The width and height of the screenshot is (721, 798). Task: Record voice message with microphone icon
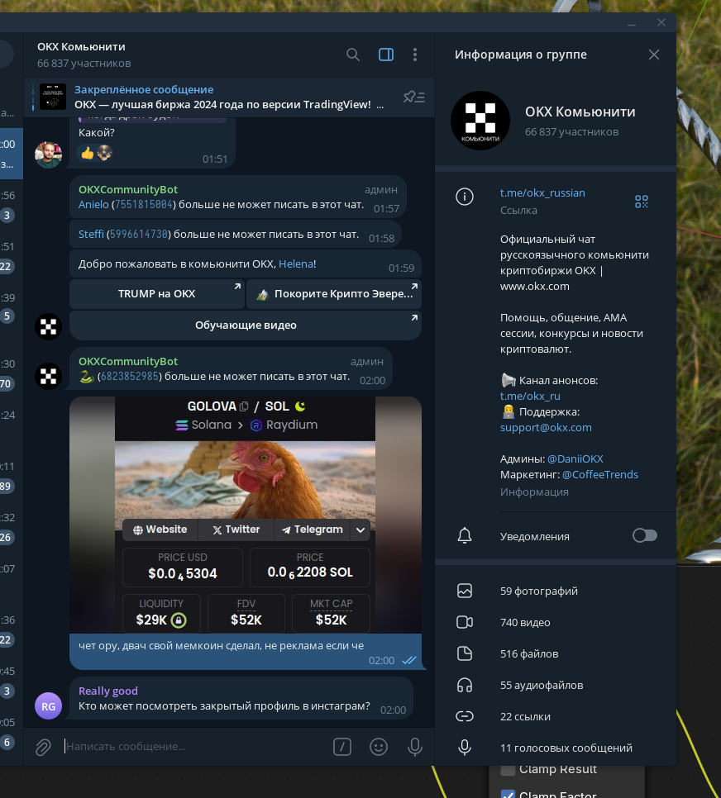pyautogui.click(x=415, y=747)
